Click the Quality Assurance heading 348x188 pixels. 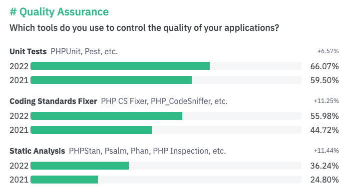(59, 12)
